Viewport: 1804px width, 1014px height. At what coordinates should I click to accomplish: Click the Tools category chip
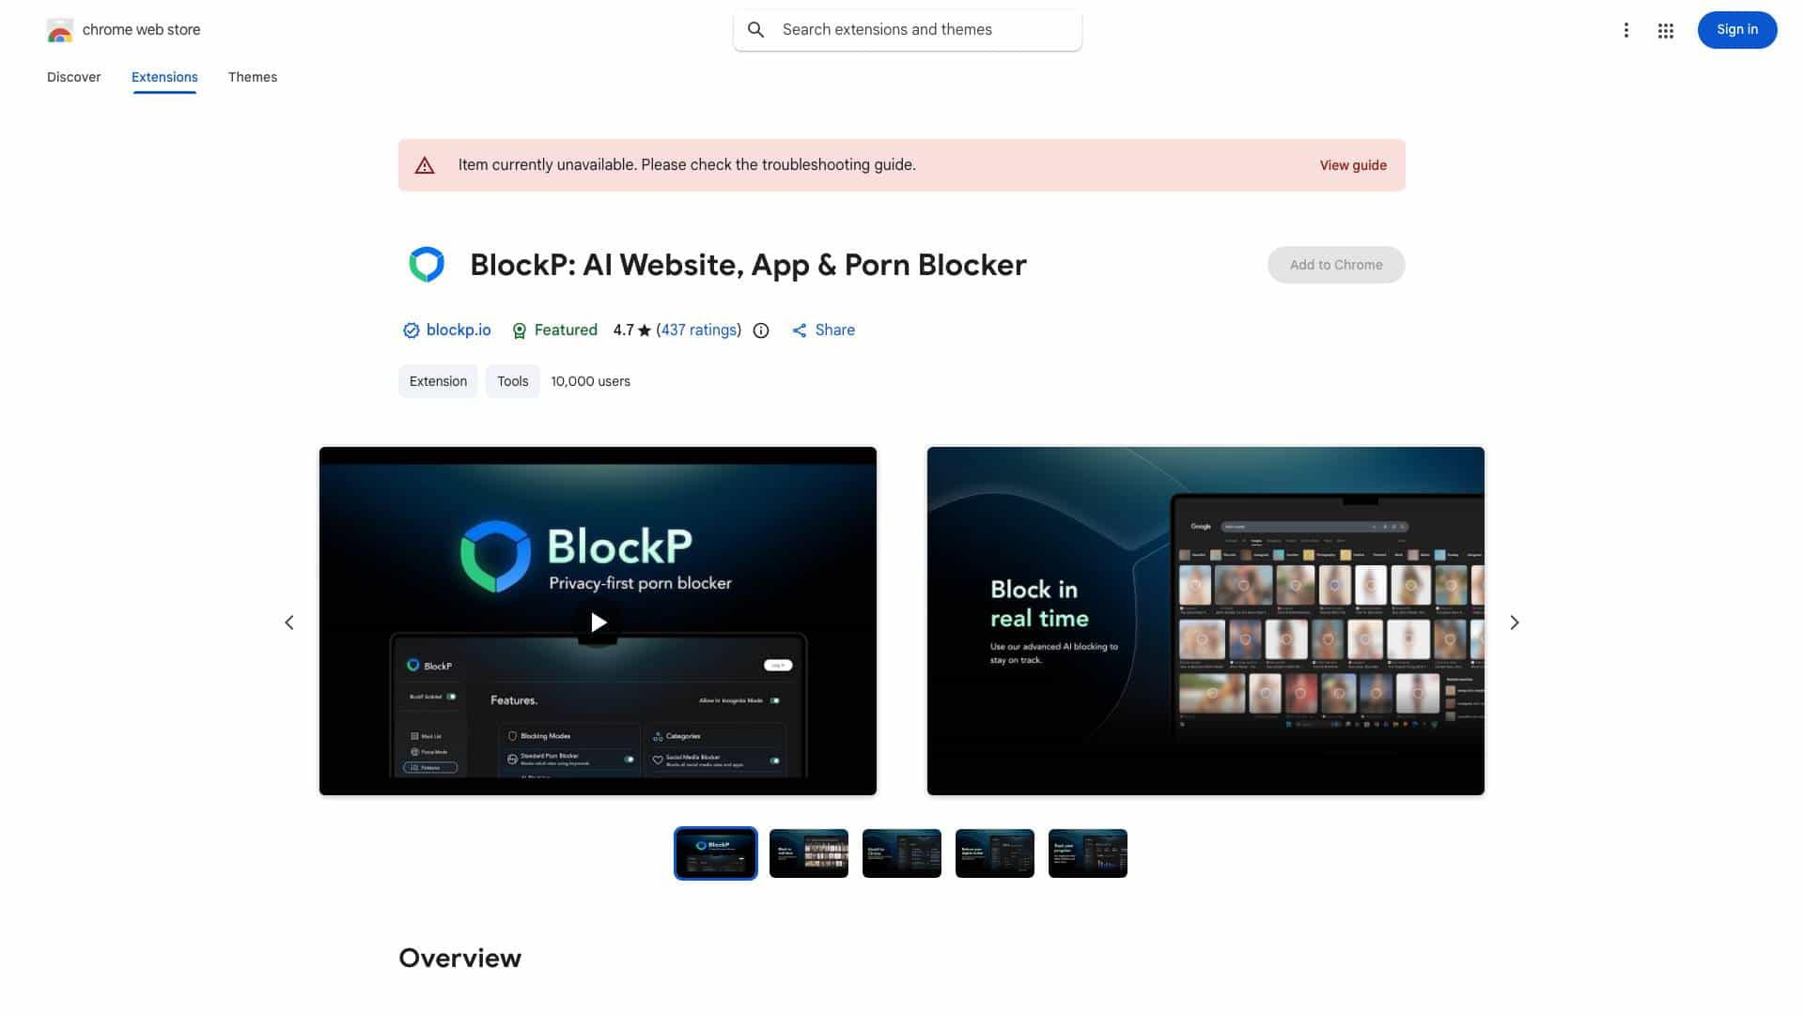coord(512,381)
